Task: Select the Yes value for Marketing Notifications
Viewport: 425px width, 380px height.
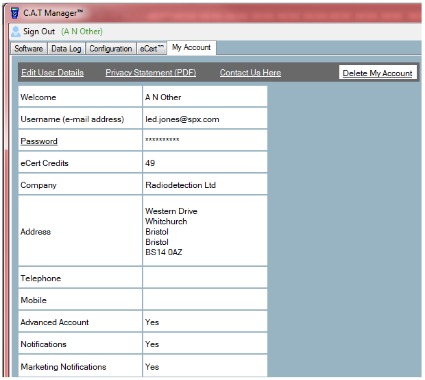Action: pos(151,367)
